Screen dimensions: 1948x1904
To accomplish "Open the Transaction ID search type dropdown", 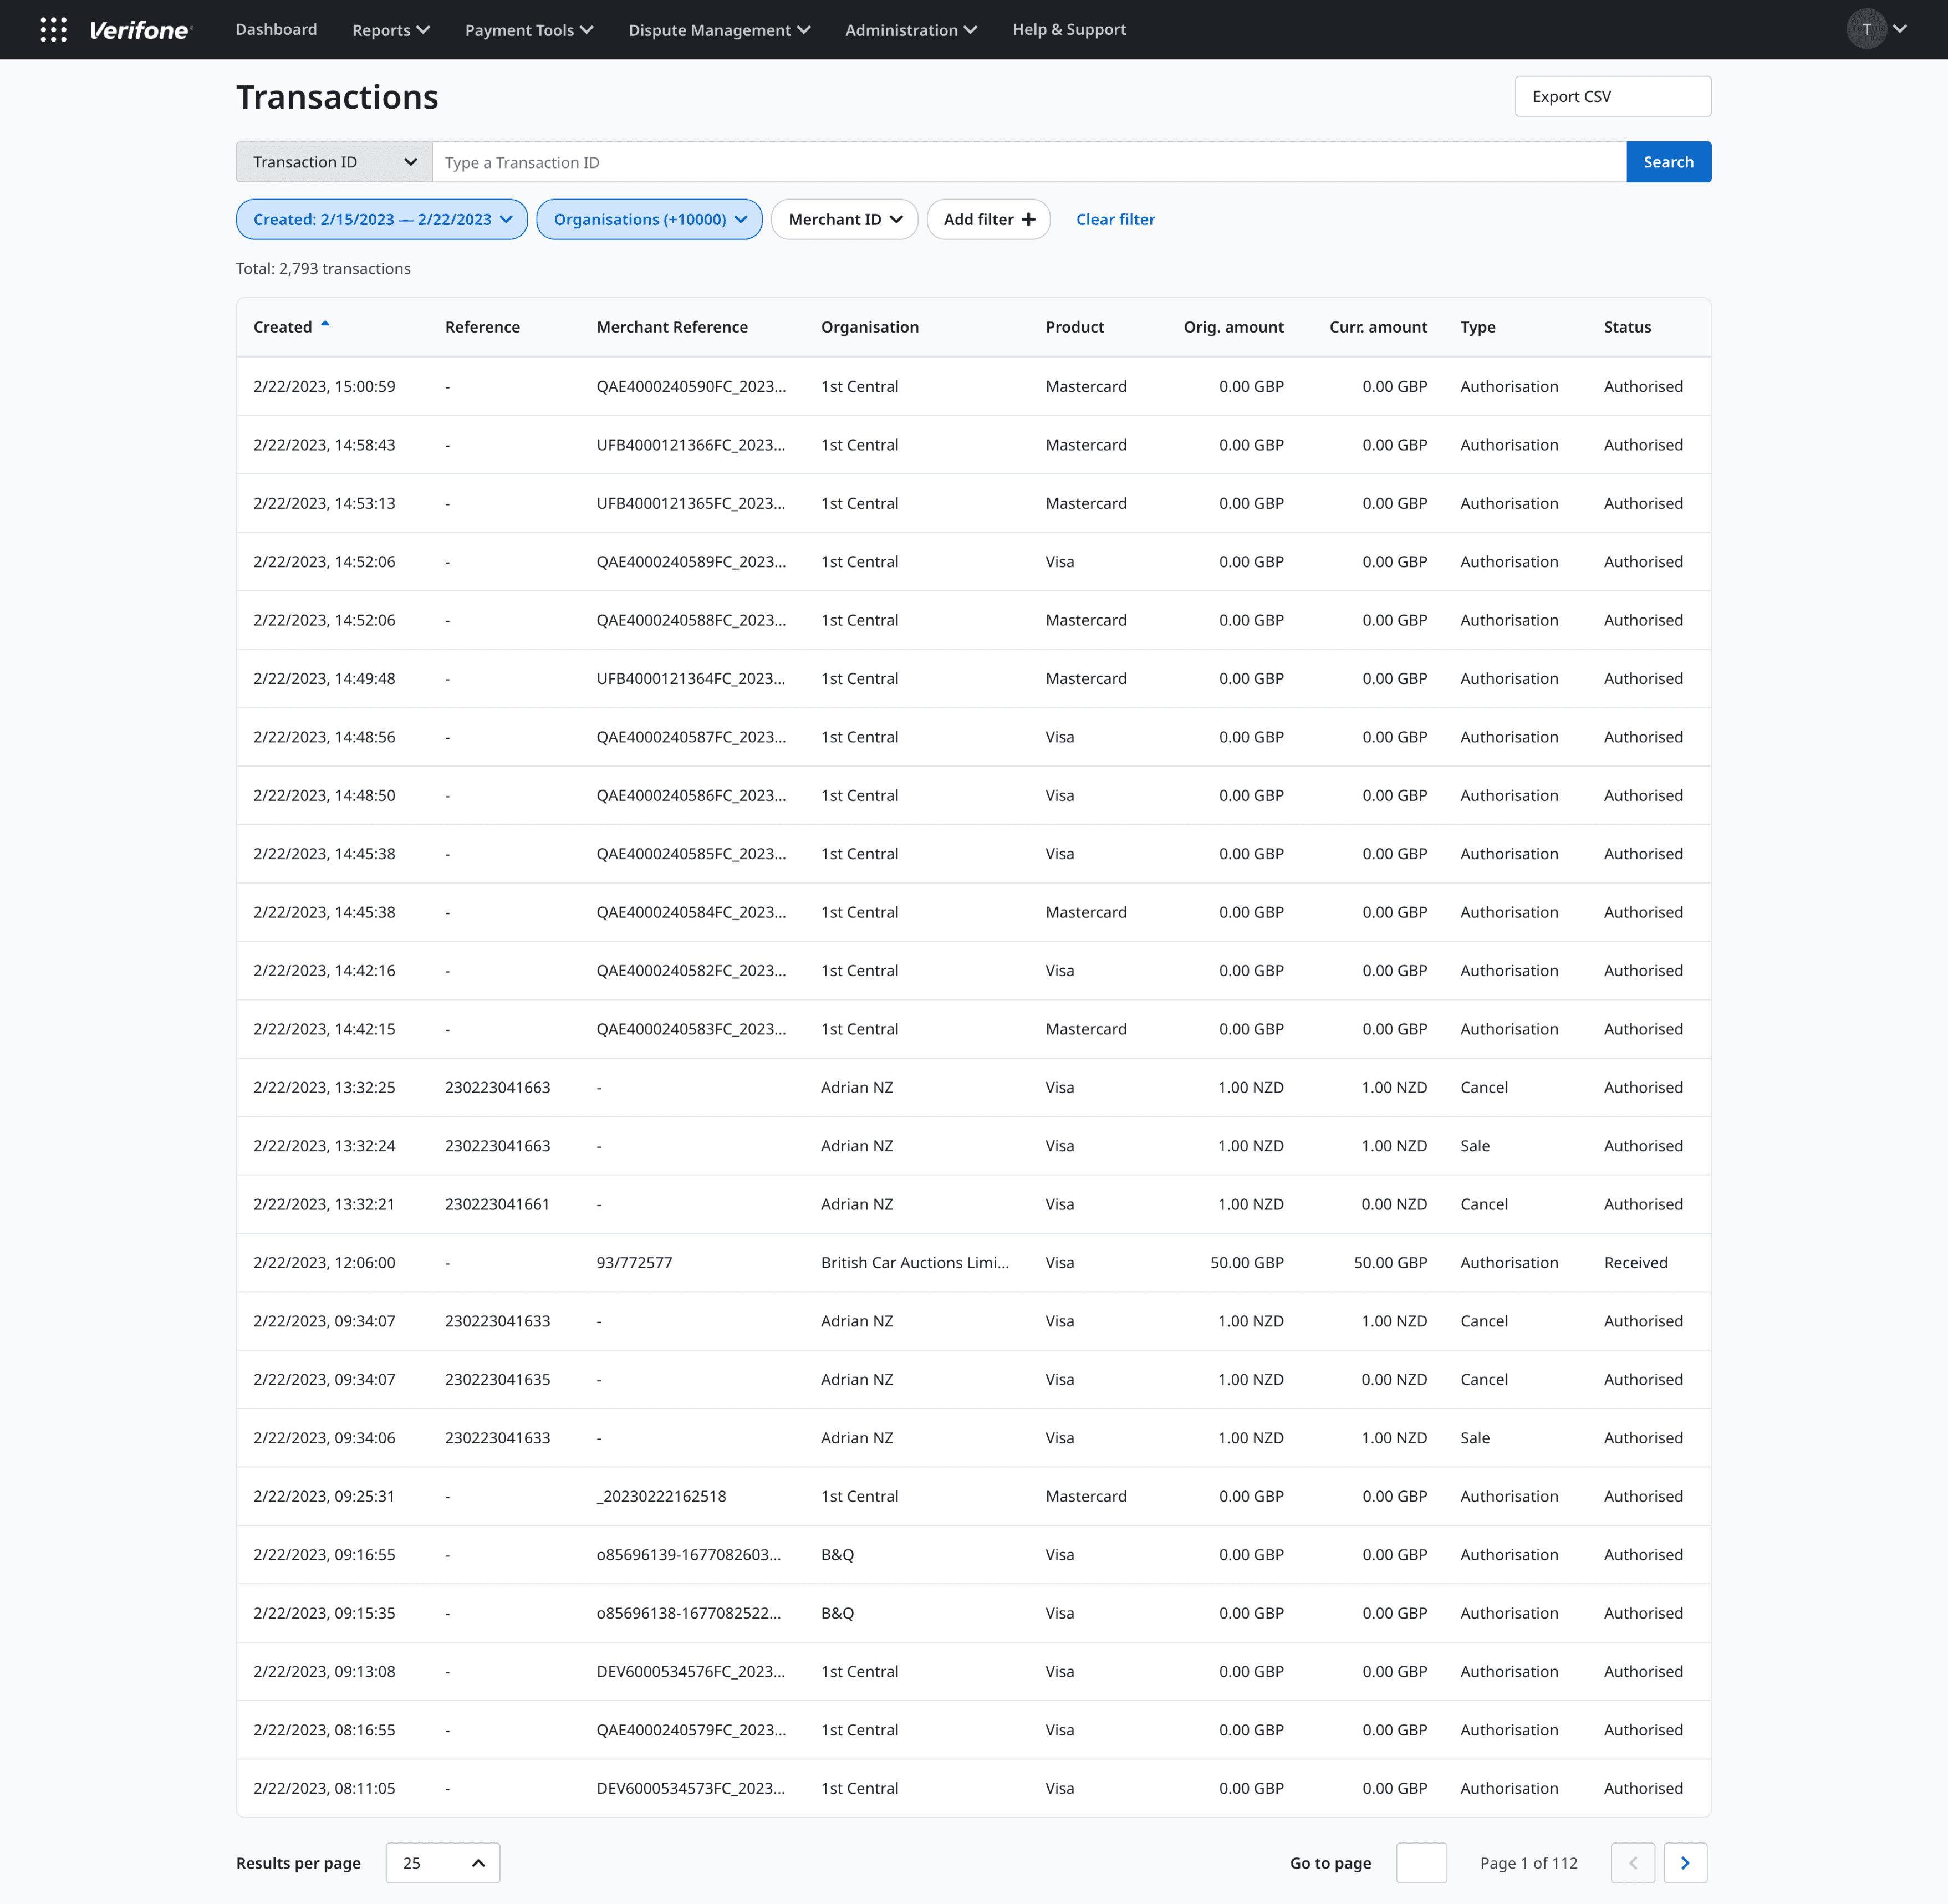I will pyautogui.click(x=334, y=162).
